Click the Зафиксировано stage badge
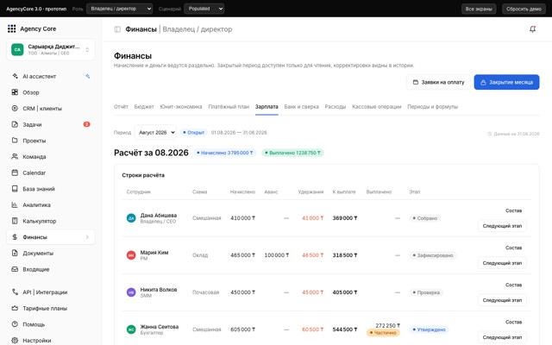552x345 pixels. click(433, 255)
